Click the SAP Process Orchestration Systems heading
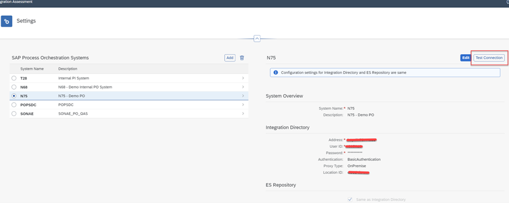This screenshot has width=509, height=203. (50, 58)
